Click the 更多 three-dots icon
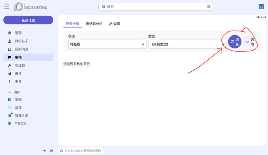Image resolution: width=268 pixels, height=155 pixels. (10, 82)
